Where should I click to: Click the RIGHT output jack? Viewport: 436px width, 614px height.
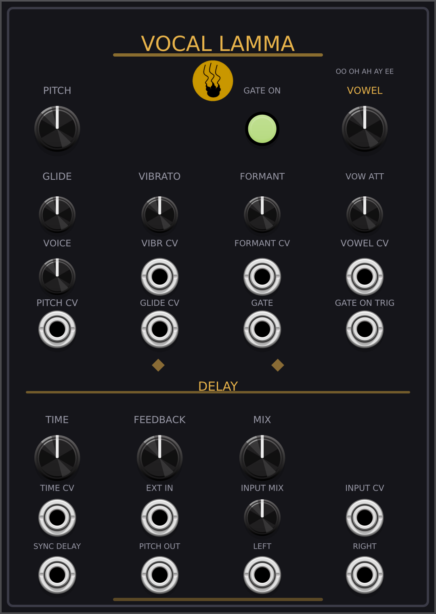pos(365,575)
